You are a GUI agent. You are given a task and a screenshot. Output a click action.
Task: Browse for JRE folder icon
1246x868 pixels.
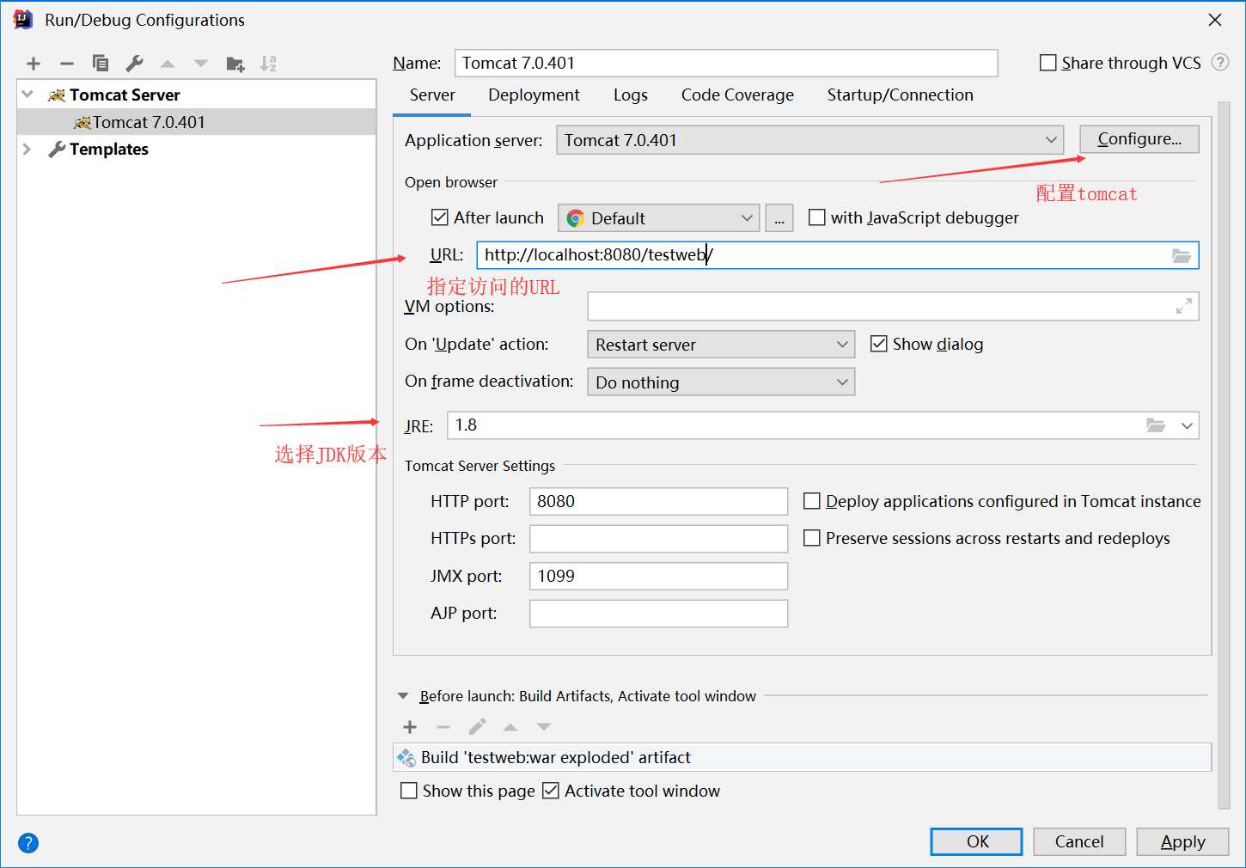pyautogui.click(x=1156, y=425)
